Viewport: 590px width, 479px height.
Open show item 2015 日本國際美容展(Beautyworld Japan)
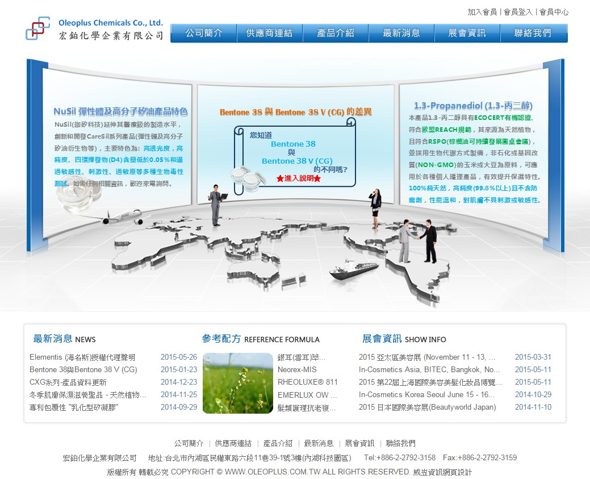click(428, 407)
